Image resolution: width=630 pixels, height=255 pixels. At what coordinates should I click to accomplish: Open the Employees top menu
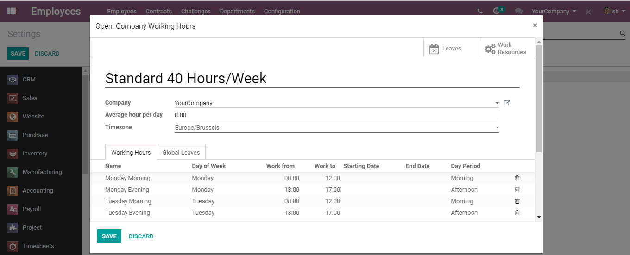coord(122,11)
